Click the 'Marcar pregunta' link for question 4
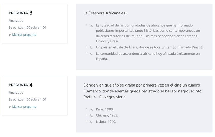Screen dimensions: 215x137 point(24,107)
